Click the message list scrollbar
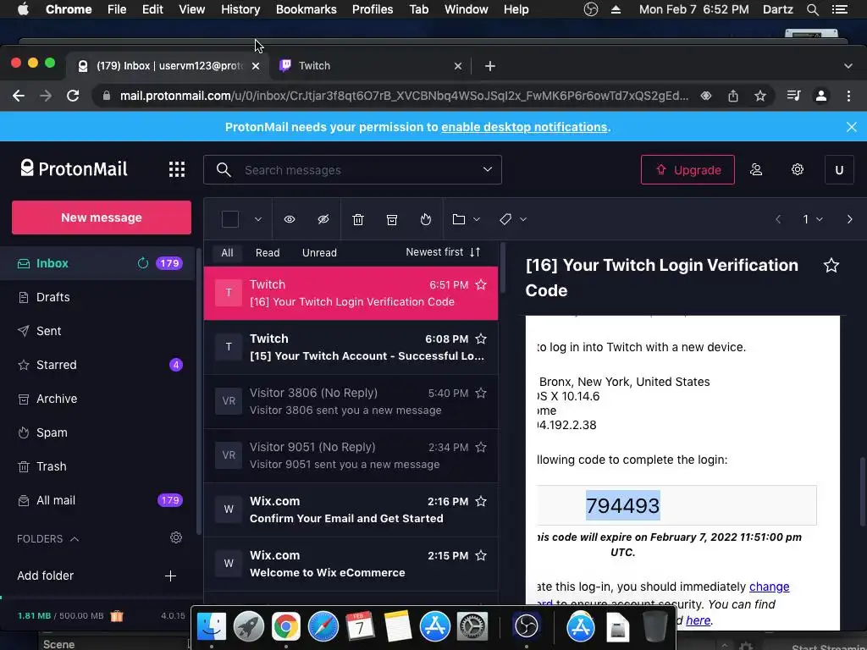867x650 pixels. click(502, 268)
